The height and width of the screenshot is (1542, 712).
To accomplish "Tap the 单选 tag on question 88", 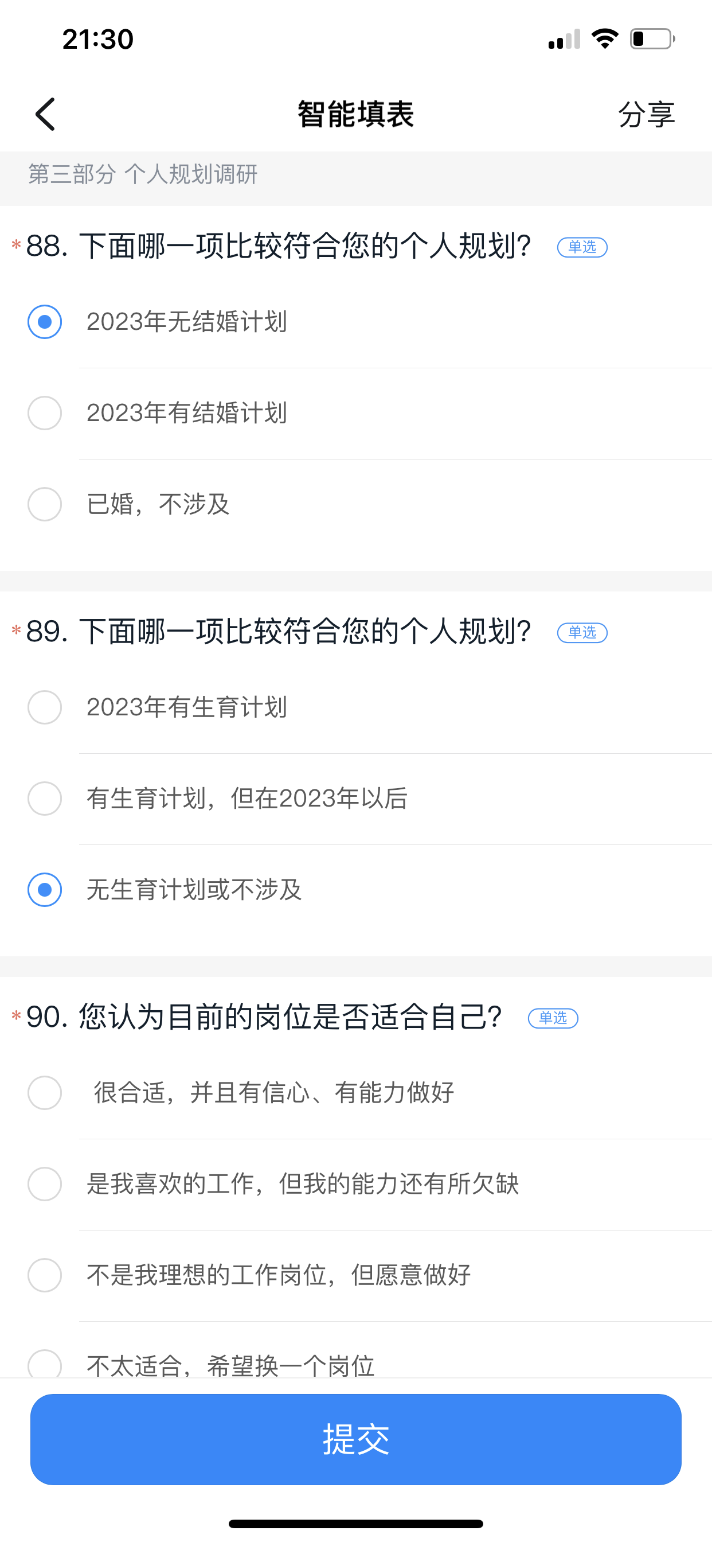I will click(x=581, y=247).
